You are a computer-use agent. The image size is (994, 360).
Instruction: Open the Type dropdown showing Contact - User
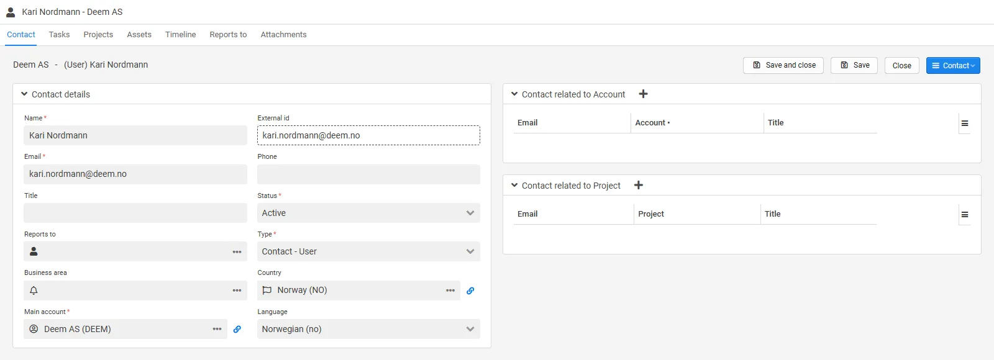pyautogui.click(x=368, y=251)
